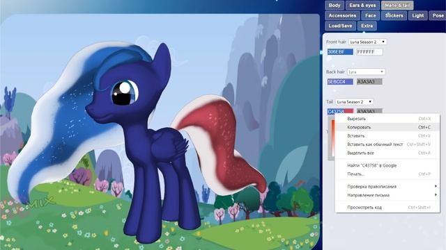
Task: Click the orange color picker gradient strip
Action: click(332, 137)
